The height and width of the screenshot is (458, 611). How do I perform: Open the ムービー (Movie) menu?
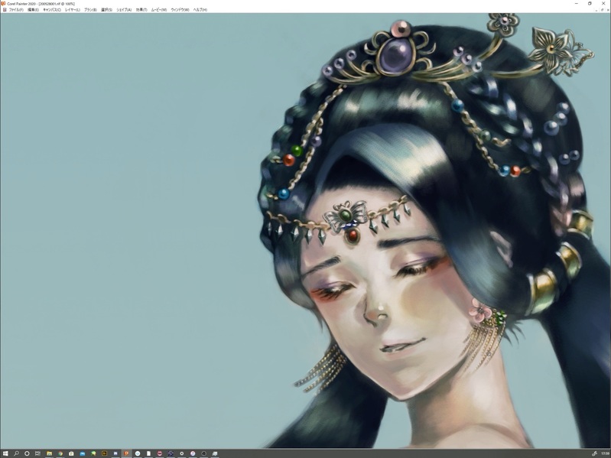pos(159,10)
